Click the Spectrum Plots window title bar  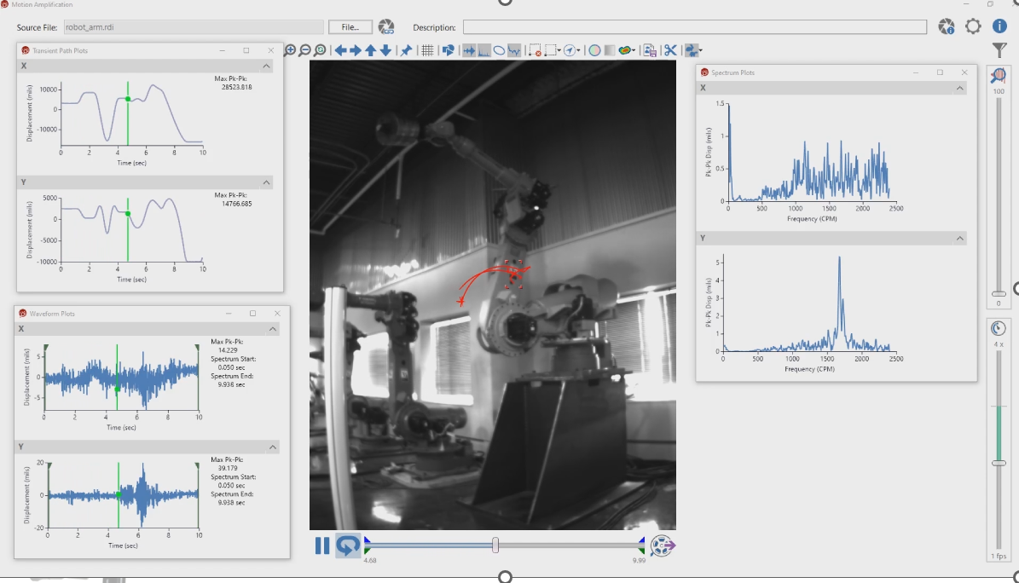pyautogui.click(x=819, y=72)
